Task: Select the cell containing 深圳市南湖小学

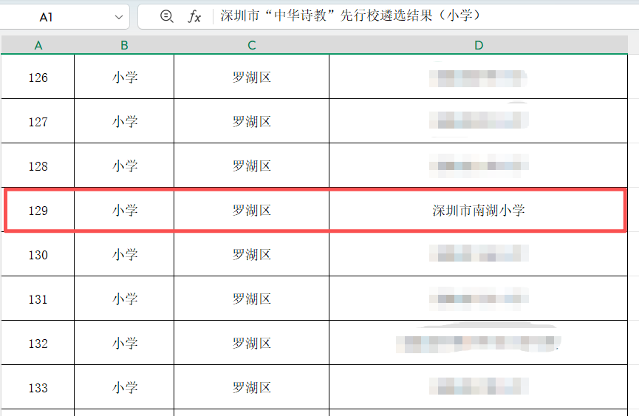Action: tap(479, 211)
